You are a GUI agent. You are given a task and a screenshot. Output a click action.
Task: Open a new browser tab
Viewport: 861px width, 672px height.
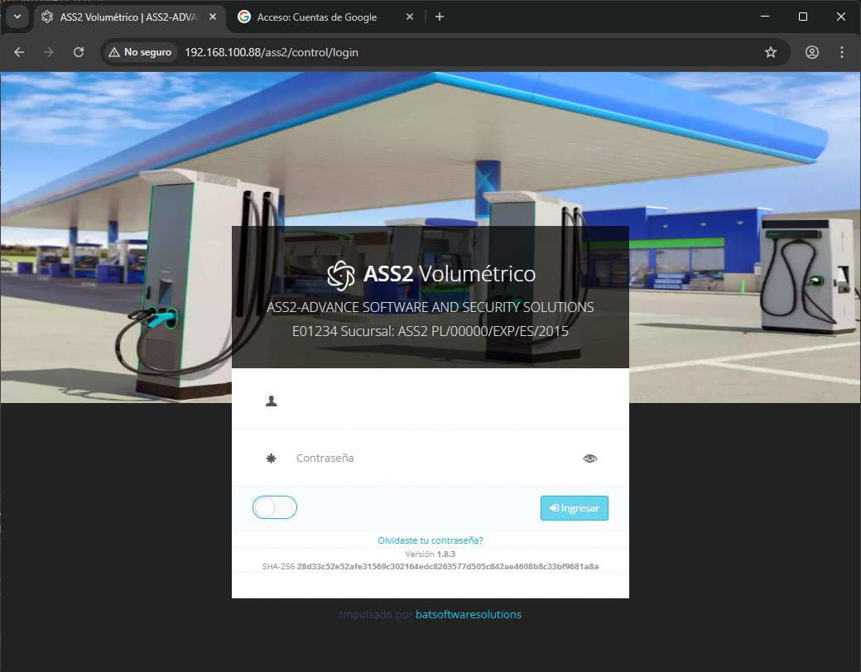click(x=440, y=17)
